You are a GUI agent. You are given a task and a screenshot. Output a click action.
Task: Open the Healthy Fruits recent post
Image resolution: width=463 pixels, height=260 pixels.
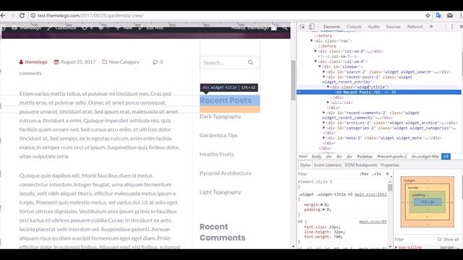(x=217, y=154)
